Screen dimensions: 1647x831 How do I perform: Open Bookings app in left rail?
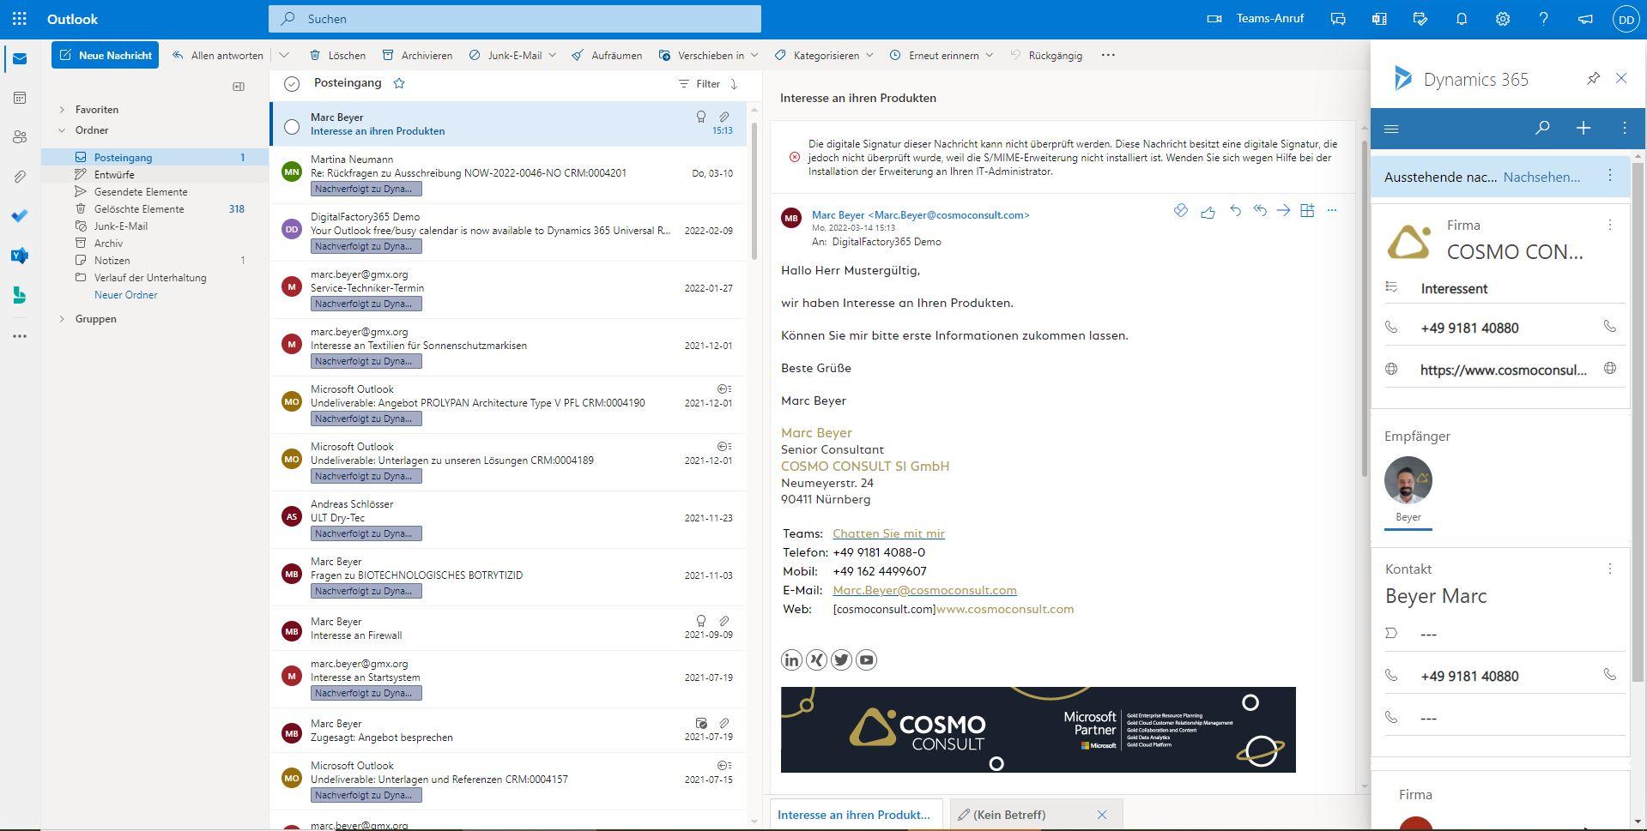pyautogui.click(x=20, y=296)
